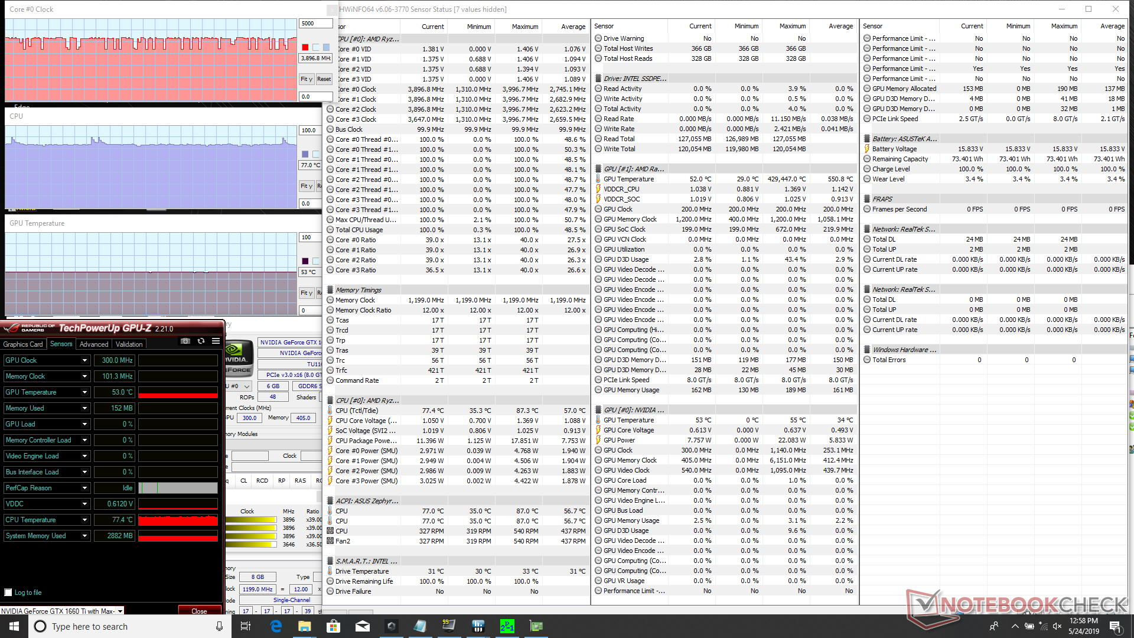Click the CPU (Tctl/Tdie) thermometer sensor icon

coord(330,411)
